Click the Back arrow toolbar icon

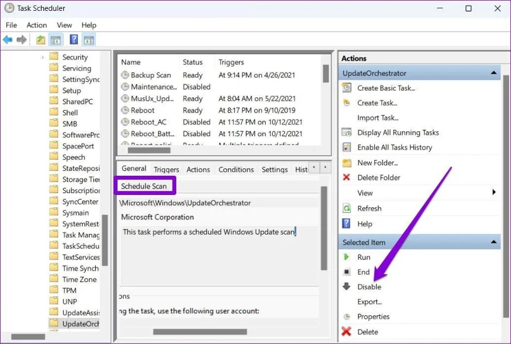8,40
